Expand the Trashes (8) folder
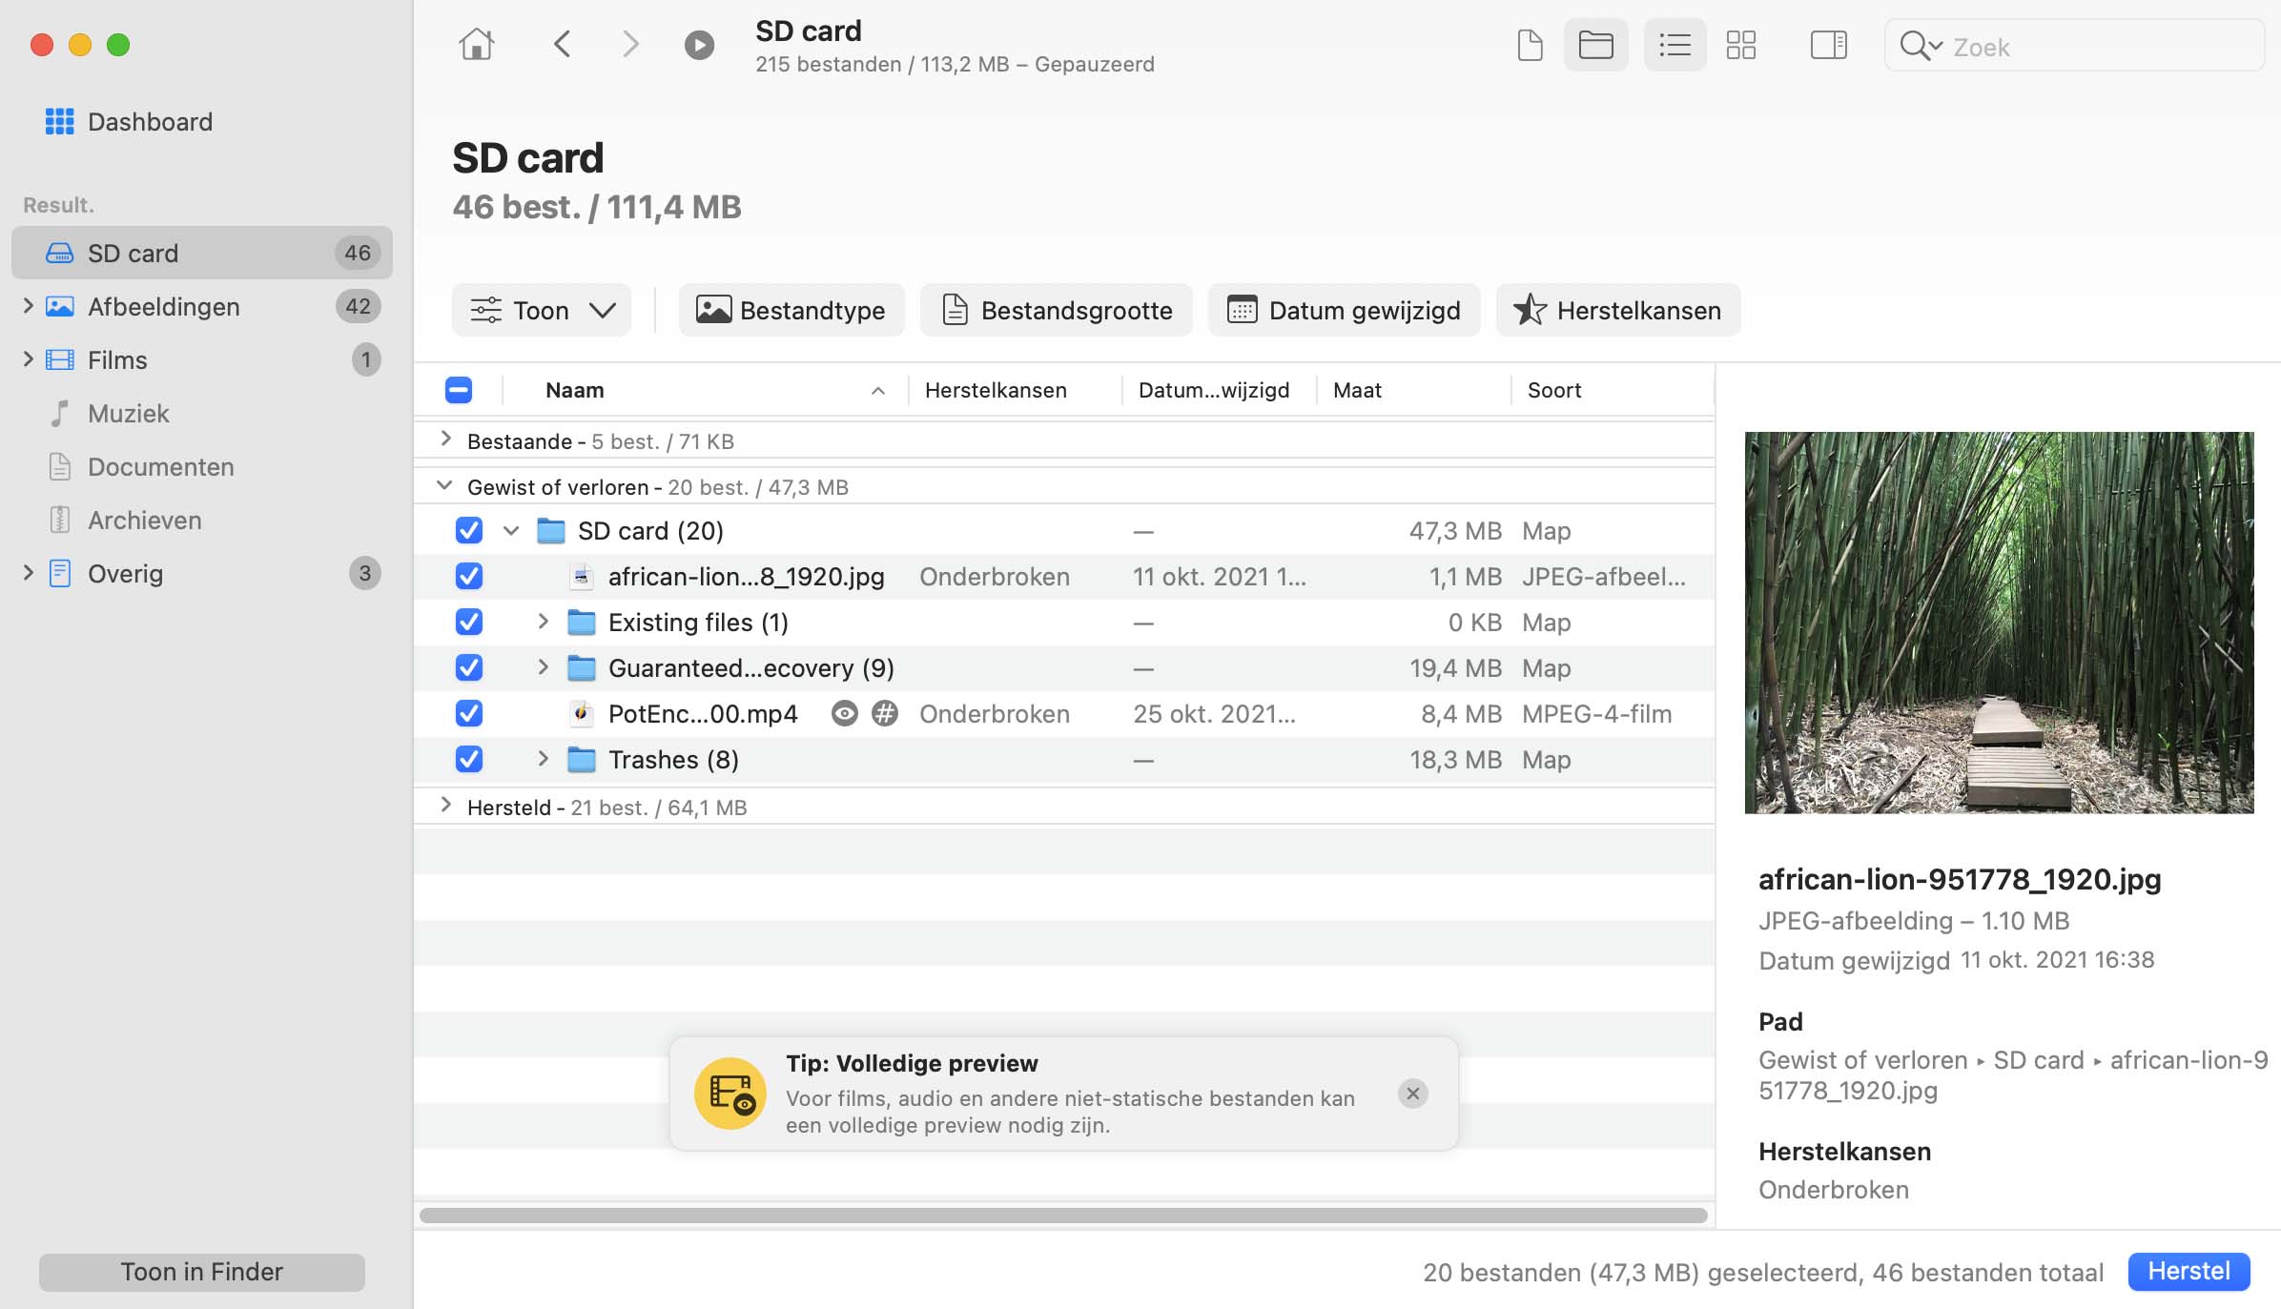The height and width of the screenshot is (1309, 2281). point(543,759)
